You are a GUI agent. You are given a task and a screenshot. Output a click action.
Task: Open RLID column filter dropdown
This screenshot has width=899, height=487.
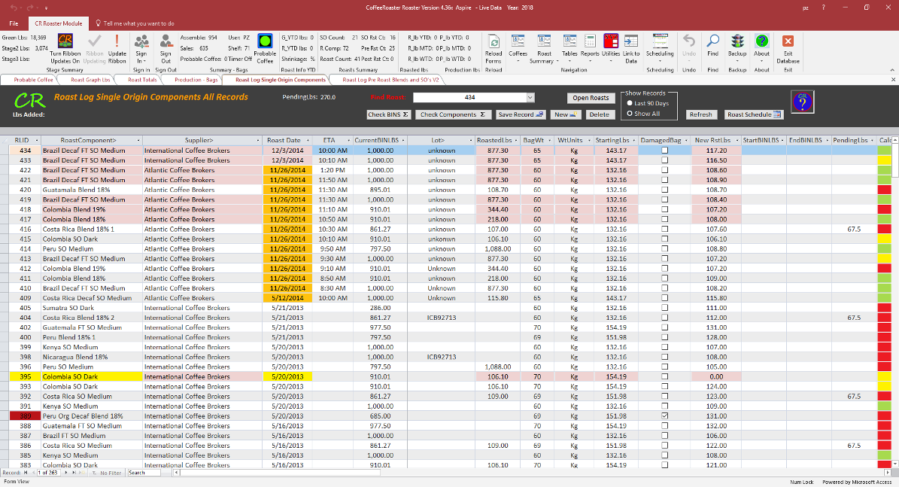coord(37,141)
